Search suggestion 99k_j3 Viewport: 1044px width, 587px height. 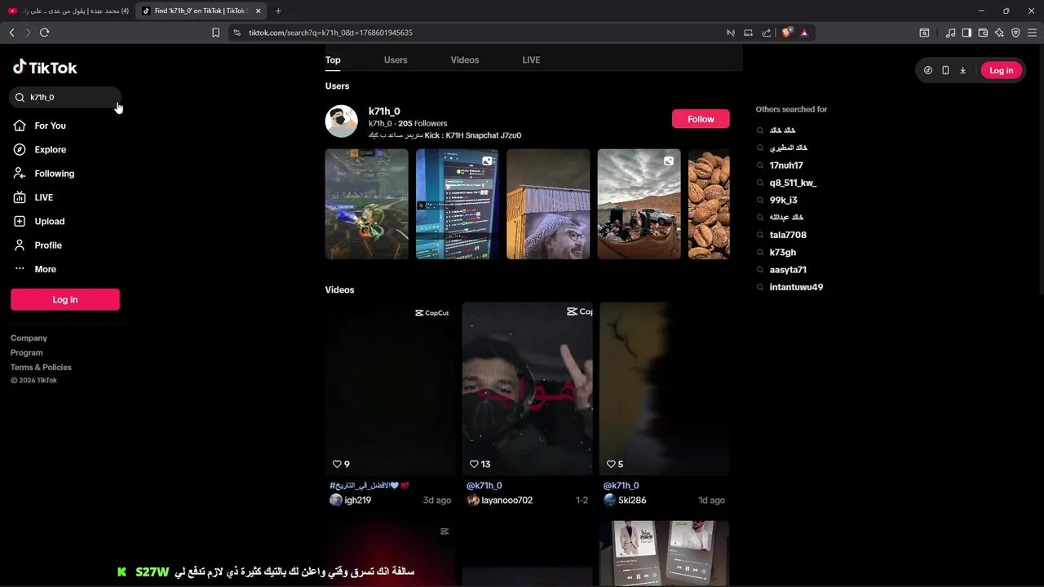(x=783, y=200)
